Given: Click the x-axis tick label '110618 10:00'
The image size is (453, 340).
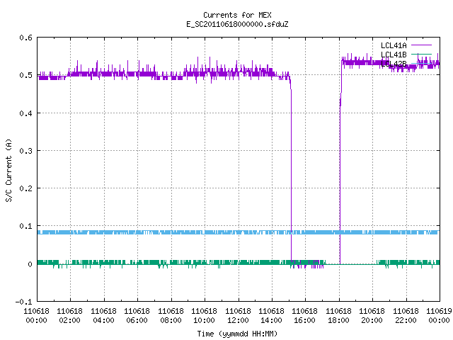Looking at the screenshot, I should [204, 316].
